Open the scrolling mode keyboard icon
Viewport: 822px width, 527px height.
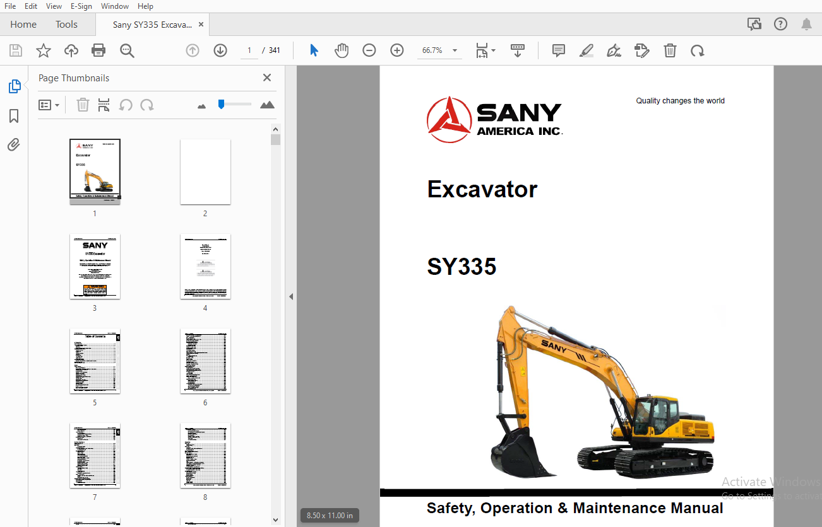pyautogui.click(x=518, y=50)
